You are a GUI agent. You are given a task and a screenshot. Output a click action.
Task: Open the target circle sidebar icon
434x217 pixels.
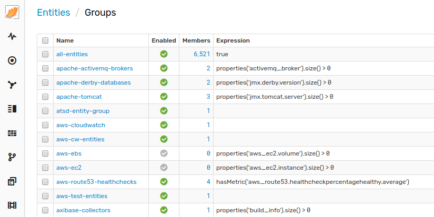(12, 60)
